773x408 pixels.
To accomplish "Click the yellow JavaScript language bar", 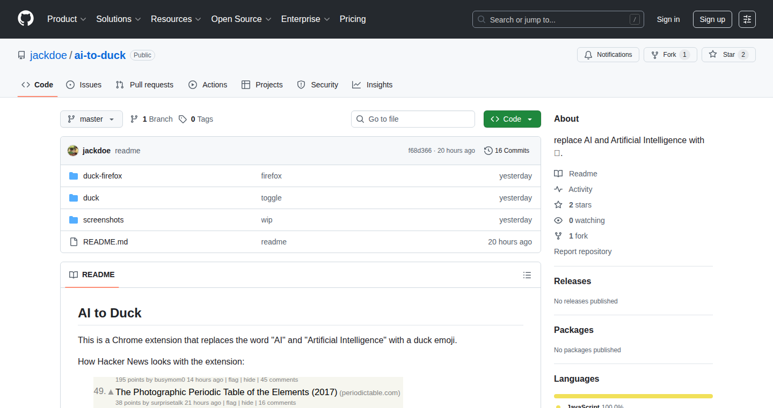I will 633,396.
